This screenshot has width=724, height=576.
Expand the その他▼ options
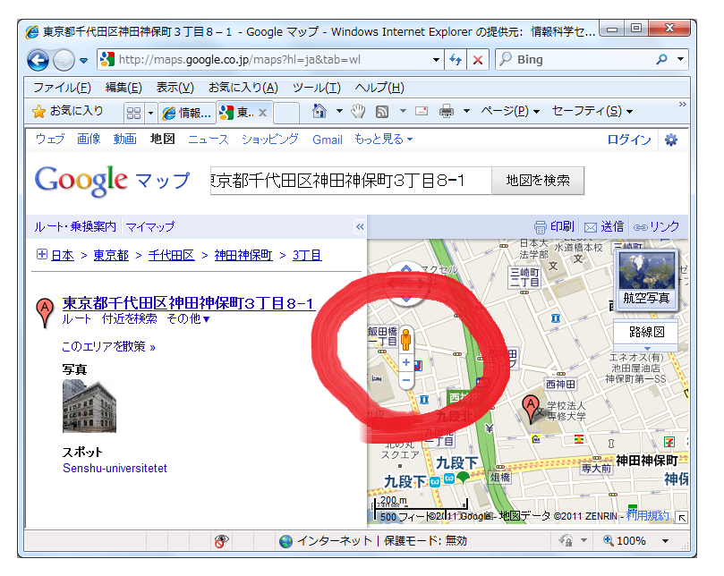[x=189, y=319]
